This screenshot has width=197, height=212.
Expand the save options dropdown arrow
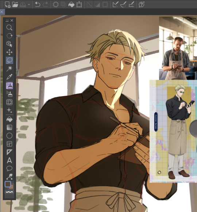pos(29,4)
